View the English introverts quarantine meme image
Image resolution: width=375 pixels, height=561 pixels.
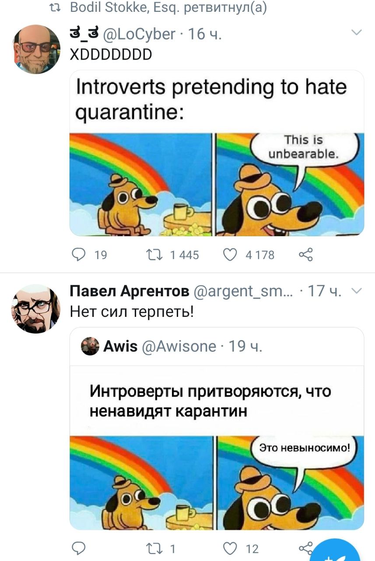(x=217, y=153)
